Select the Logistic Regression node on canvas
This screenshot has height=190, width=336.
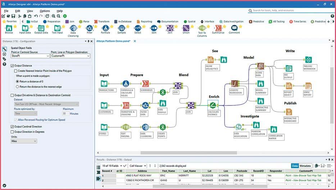click(x=235, y=83)
